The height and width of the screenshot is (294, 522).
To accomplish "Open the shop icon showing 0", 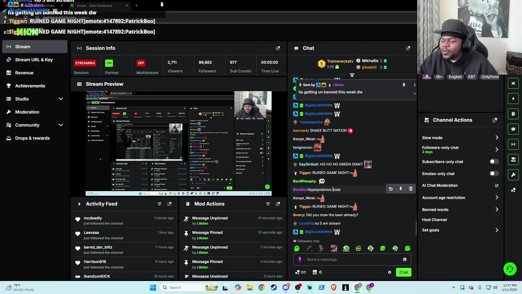I will 317,272.
